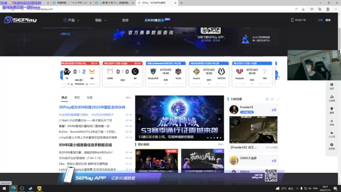341x192 pixels.
Task: Go to next 大神直播 page arrow
Action: point(278,99)
